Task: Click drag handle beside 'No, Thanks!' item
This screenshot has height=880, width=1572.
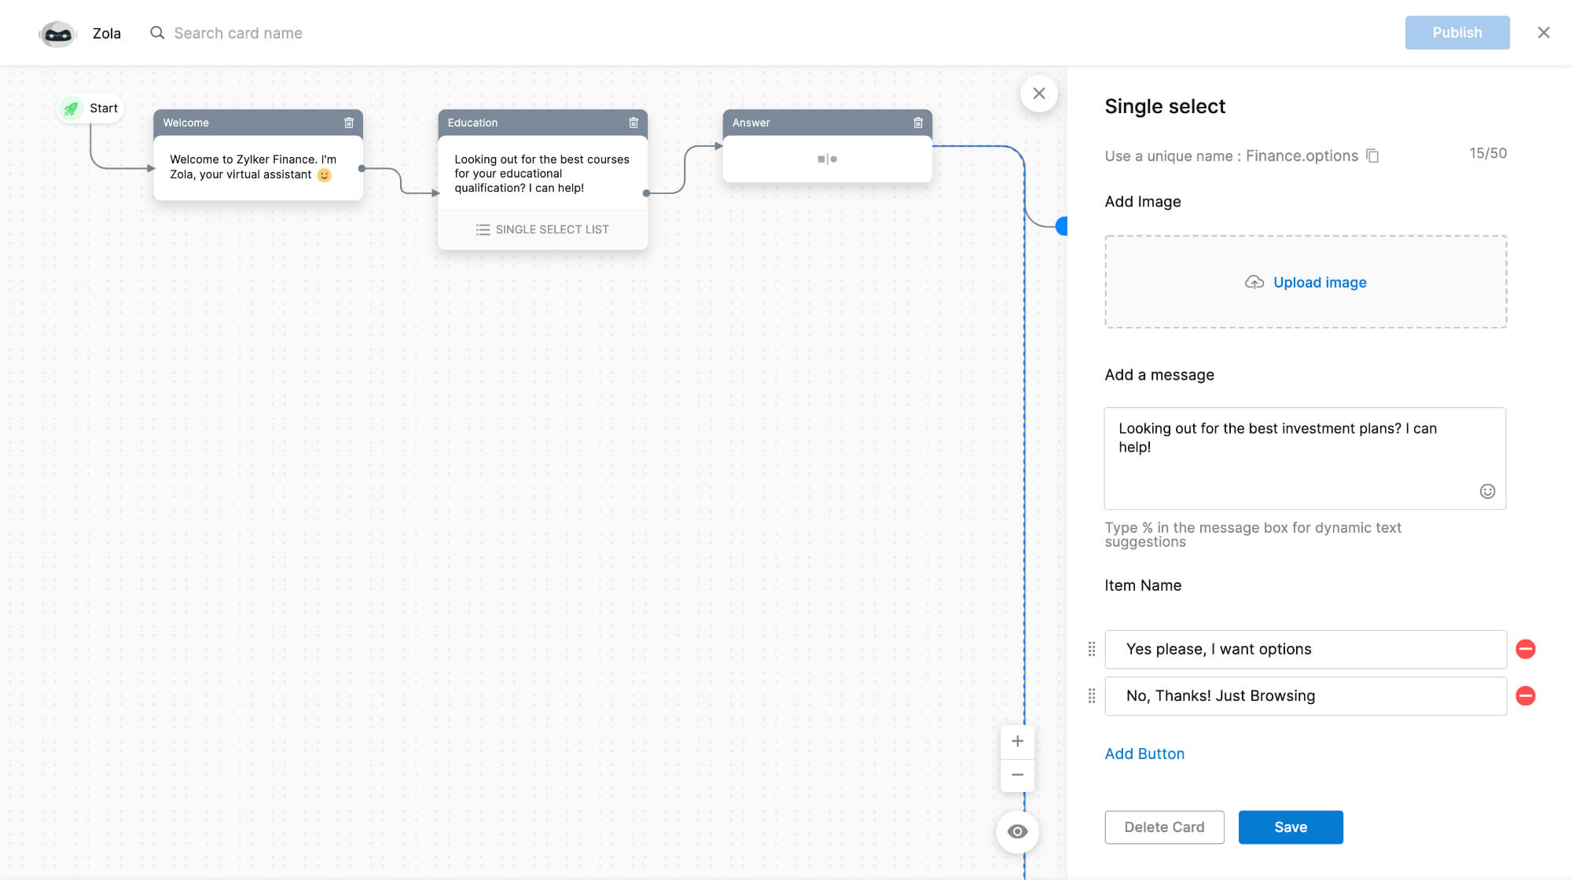Action: (x=1092, y=696)
